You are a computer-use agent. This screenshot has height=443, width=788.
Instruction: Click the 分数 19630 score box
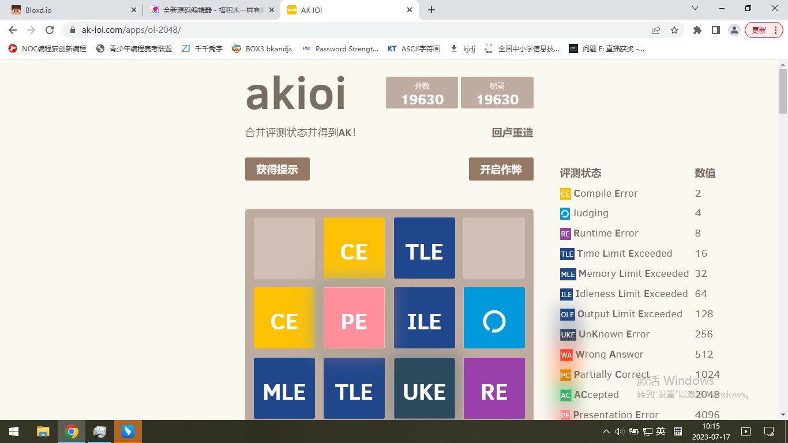click(x=422, y=93)
